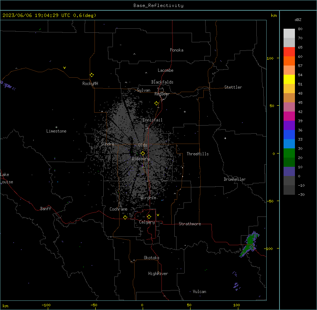Click the yellow diamond marker near Olds

pyautogui.click(x=143, y=154)
